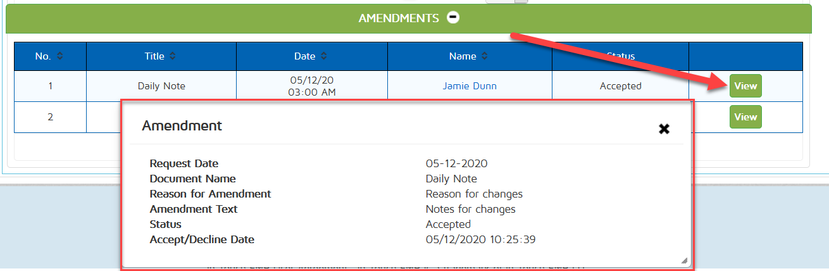Select the Request Date value 05-12-2020

pos(456,163)
